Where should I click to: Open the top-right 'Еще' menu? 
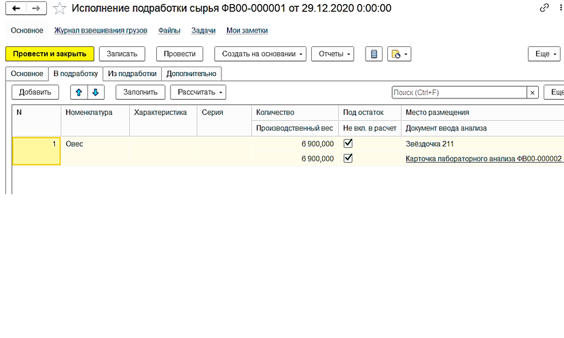pos(544,54)
